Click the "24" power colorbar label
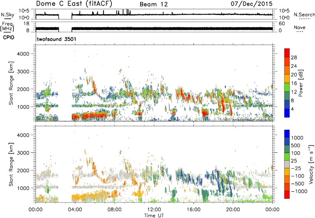The width and height of the screenshot is (315, 218). pos(294,66)
